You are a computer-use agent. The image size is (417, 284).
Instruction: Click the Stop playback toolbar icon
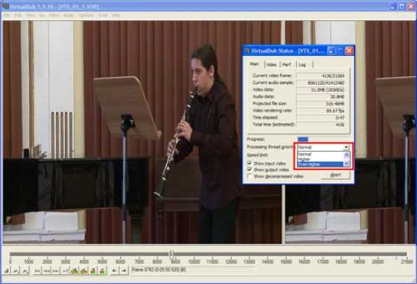[x=7, y=271]
